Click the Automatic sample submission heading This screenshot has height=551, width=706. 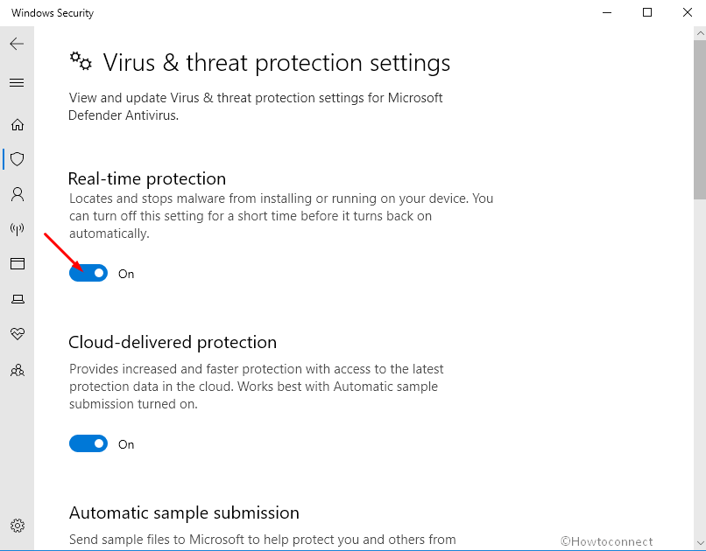point(184,513)
